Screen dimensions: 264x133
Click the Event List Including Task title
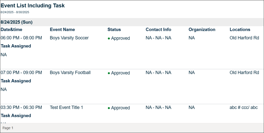click(33, 6)
